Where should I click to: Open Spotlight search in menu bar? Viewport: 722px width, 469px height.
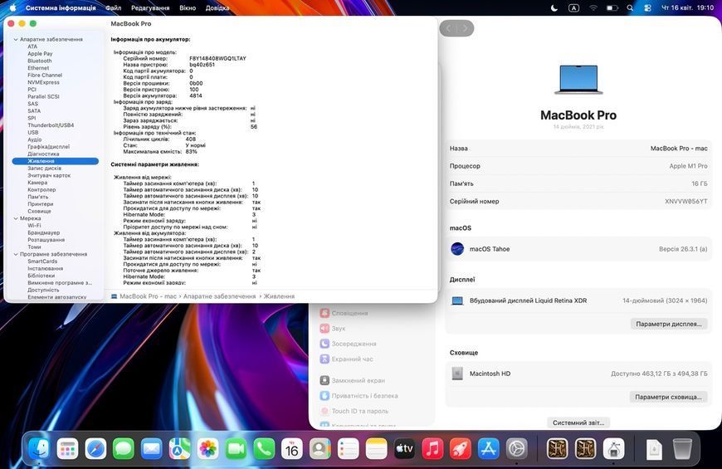[x=630, y=7]
